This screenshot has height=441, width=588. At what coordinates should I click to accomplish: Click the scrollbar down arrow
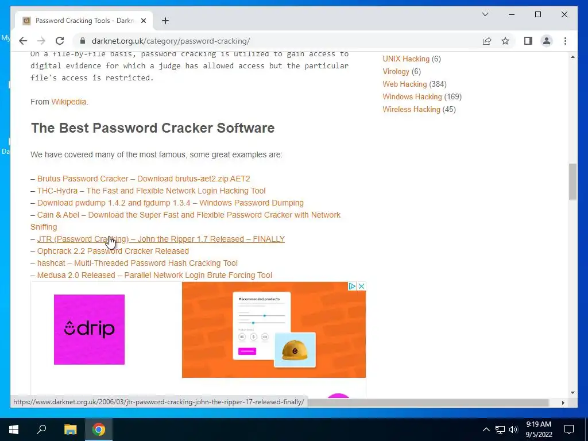[572, 393]
